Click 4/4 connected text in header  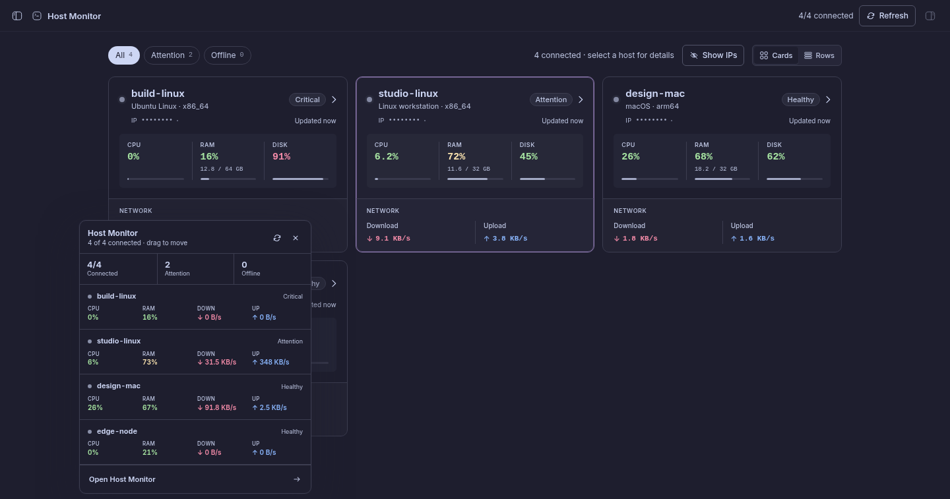(826, 16)
